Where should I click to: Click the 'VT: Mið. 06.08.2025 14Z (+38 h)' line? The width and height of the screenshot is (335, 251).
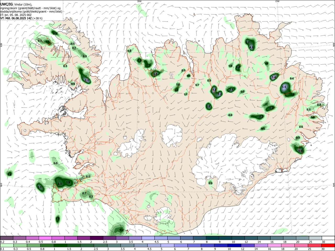(21, 18)
